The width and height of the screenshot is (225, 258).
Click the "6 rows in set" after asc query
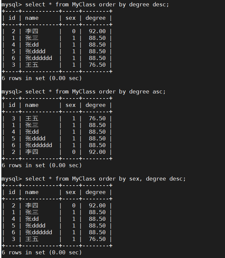pyautogui.click(x=42, y=165)
